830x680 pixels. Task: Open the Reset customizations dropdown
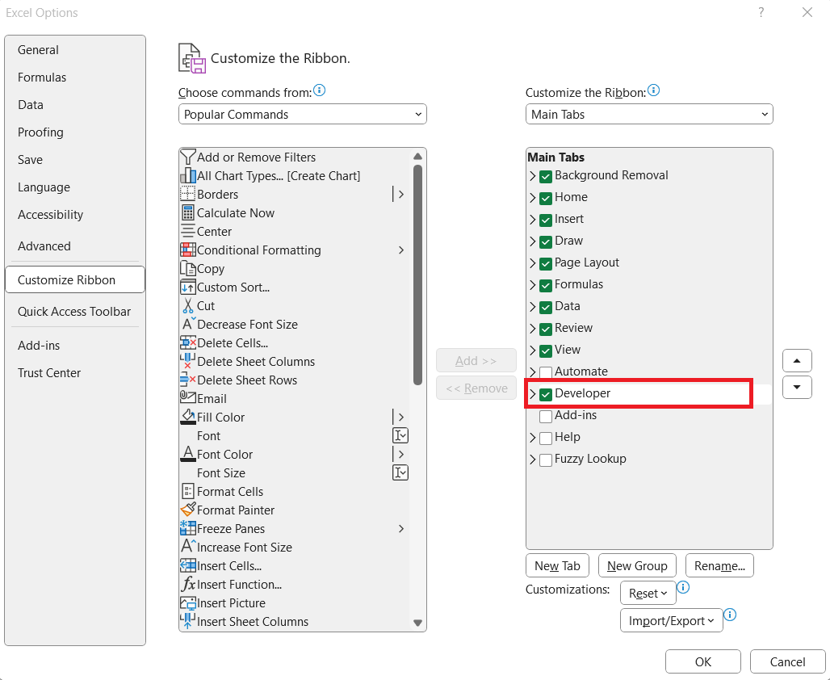point(648,593)
